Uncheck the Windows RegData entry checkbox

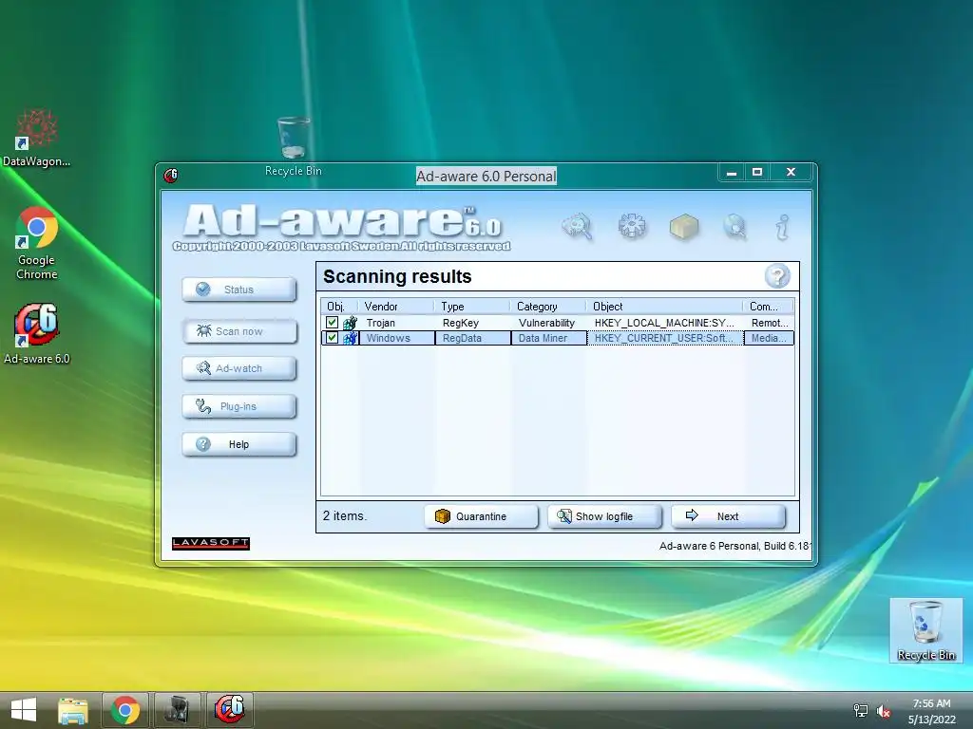click(332, 338)
